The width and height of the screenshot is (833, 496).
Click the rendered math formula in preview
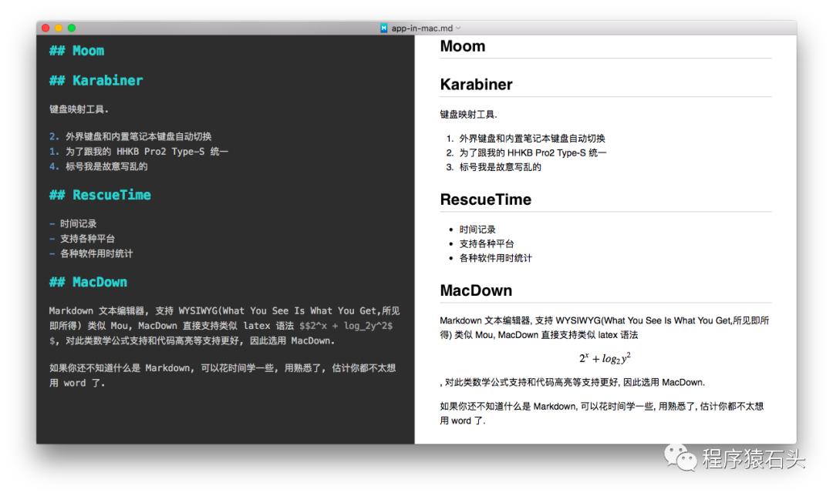pos(605,358)
